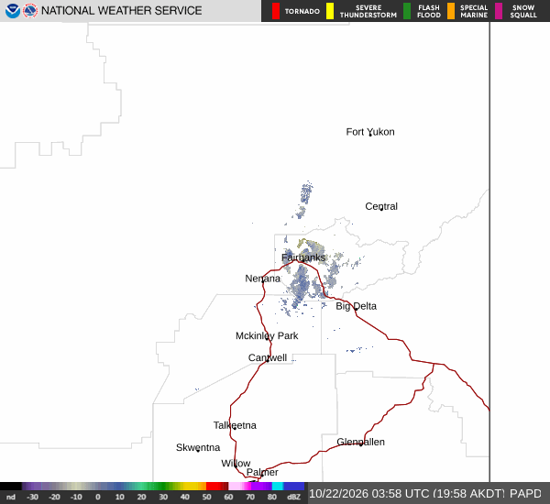Click the Palmer city label

point(262,473)
